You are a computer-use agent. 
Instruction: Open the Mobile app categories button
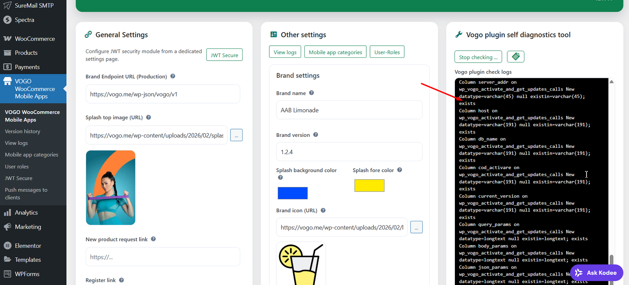(x=335, y=52)
